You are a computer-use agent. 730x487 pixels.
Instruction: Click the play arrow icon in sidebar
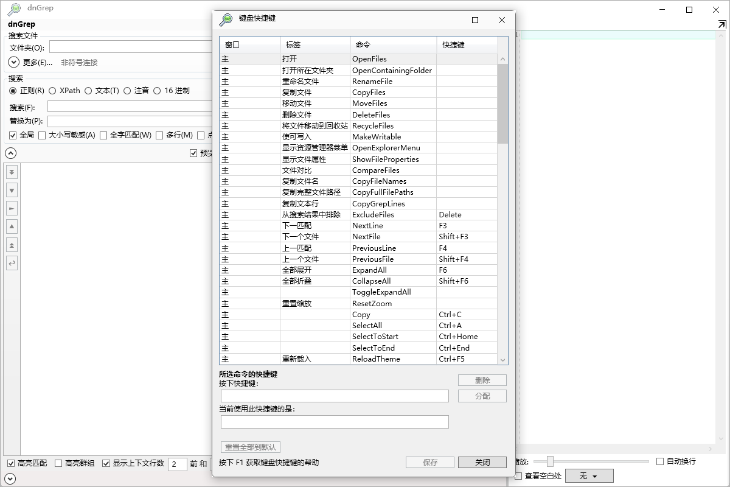tap(12, 208)
